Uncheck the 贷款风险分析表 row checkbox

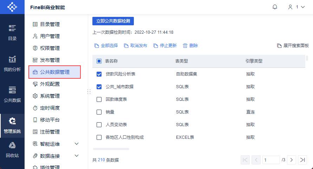pos(99,74)
